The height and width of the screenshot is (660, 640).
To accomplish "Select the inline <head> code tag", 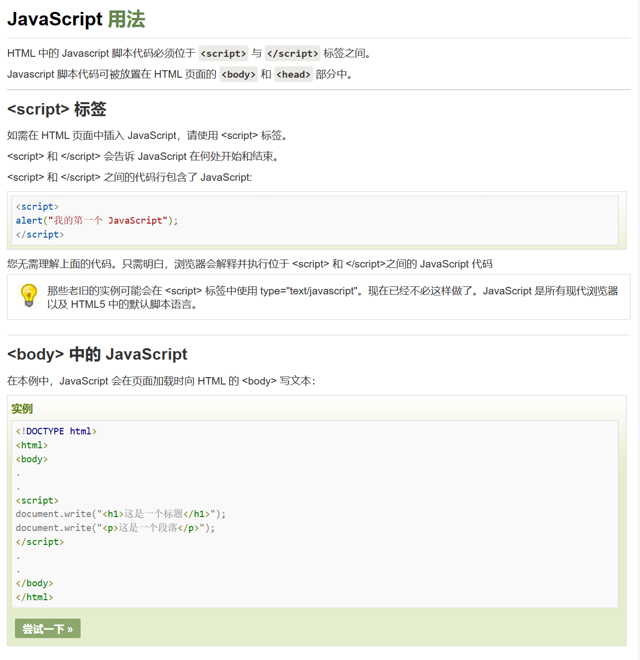I will pos(293,74).
